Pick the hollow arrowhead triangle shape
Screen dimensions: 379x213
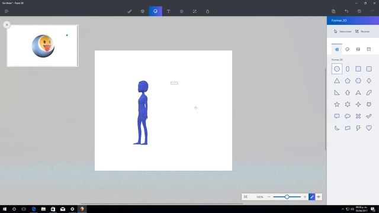coord(358,92)
